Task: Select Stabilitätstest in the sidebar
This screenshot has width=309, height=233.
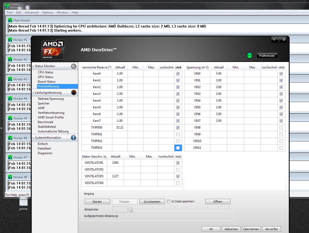Action: 47,127
